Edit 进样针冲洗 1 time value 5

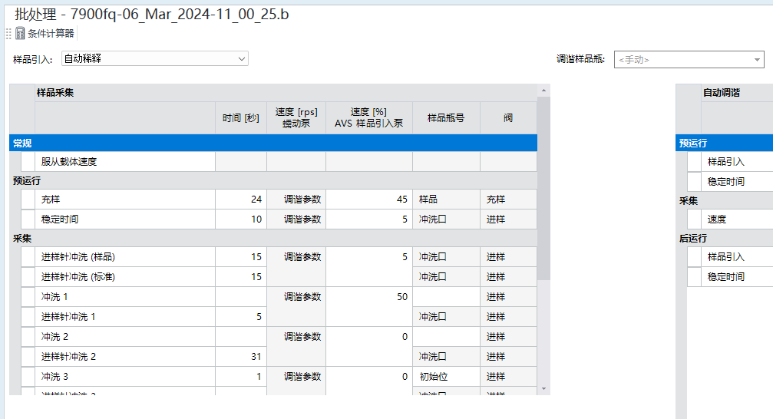click(x=241, y=317)
